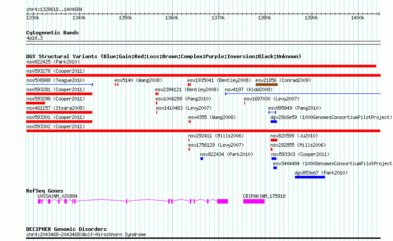Open esv1935041 (Bentley2008) variant
Viewport: 393px width, 241px height.
(x=219, y=80)
